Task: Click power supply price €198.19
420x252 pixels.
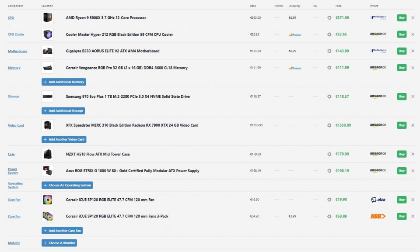Action: point(342,171)
